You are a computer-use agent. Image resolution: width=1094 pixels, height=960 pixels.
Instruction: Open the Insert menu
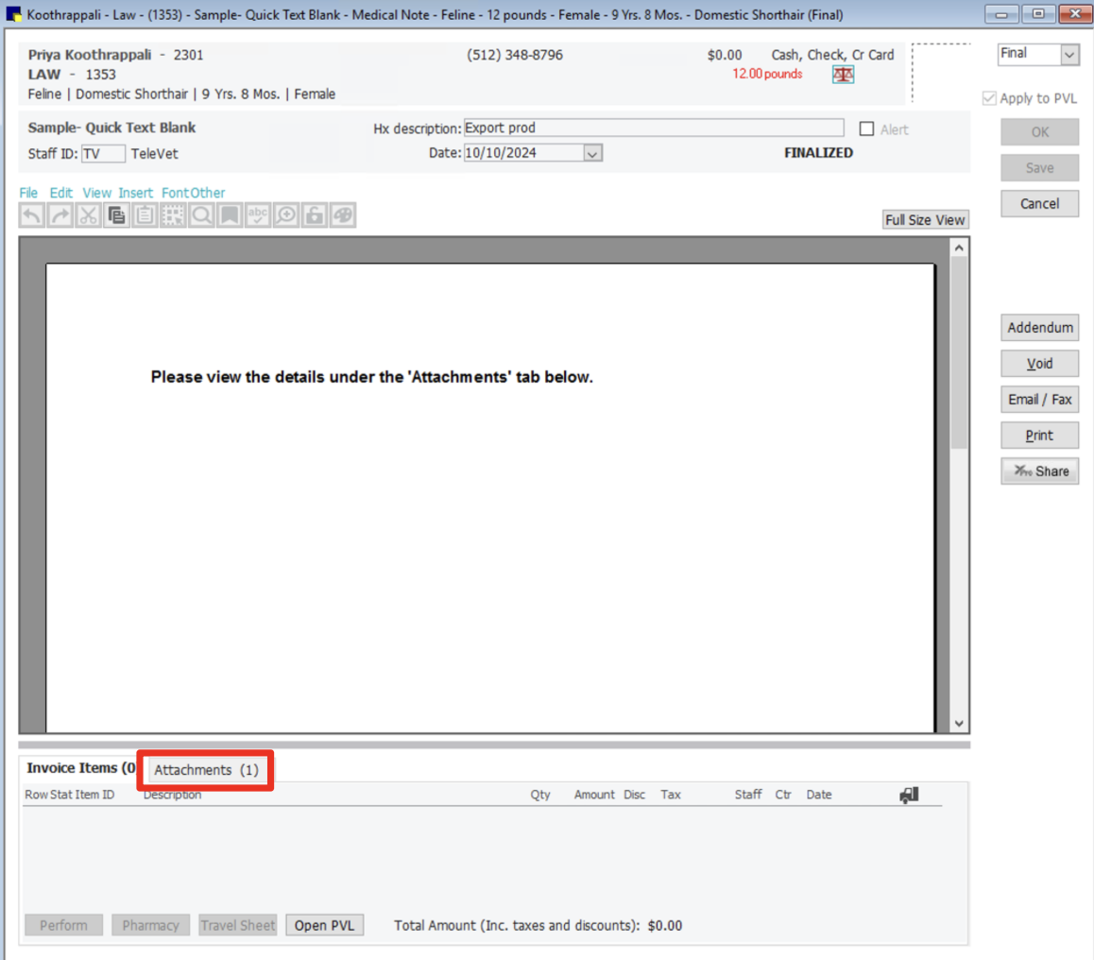135,192
